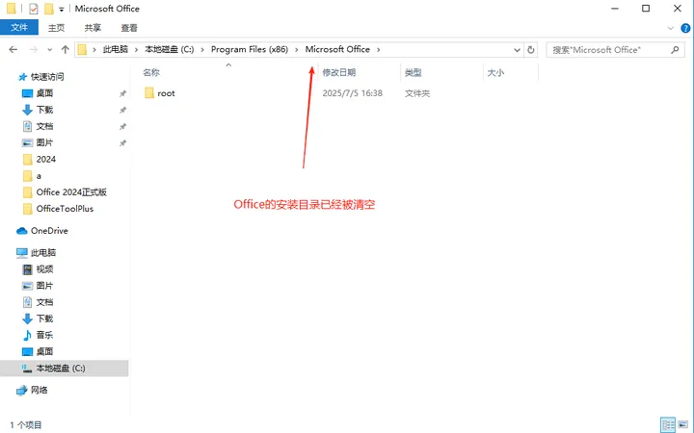The width and height of the screenshot is (694, 433).
Task: Open the recent locations dropdown arrow
Action: click(49, 50)
